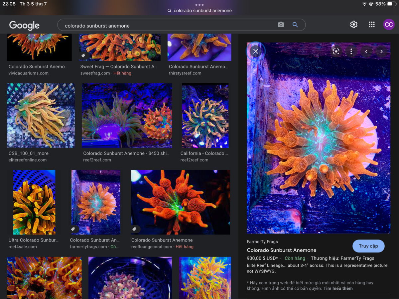Open Tìm hiểu thêm link

click(x=338, y=288)
